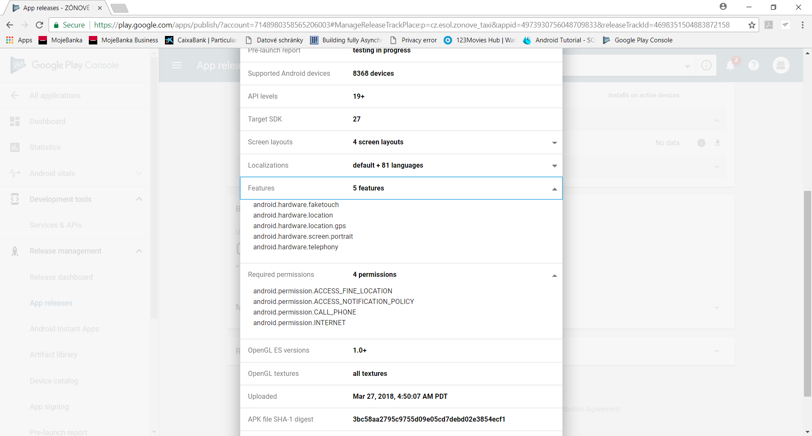812x436 pixels.
Task: Click the Dashboard sidebar icon
Action: pos(15,121)
